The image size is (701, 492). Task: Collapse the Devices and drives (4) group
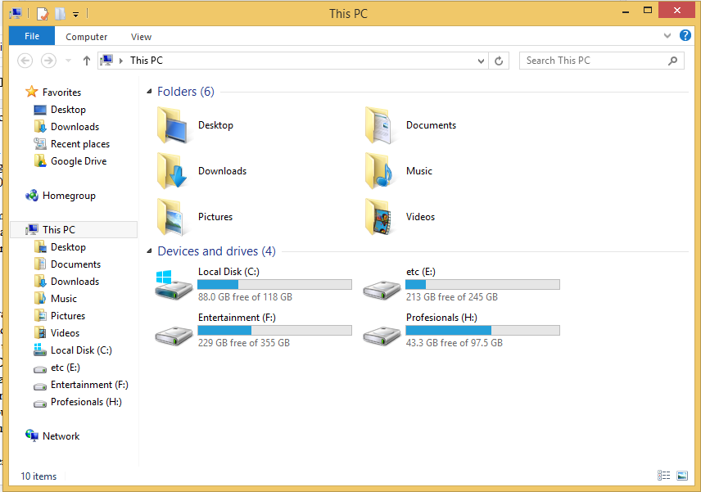coord(149,251)
